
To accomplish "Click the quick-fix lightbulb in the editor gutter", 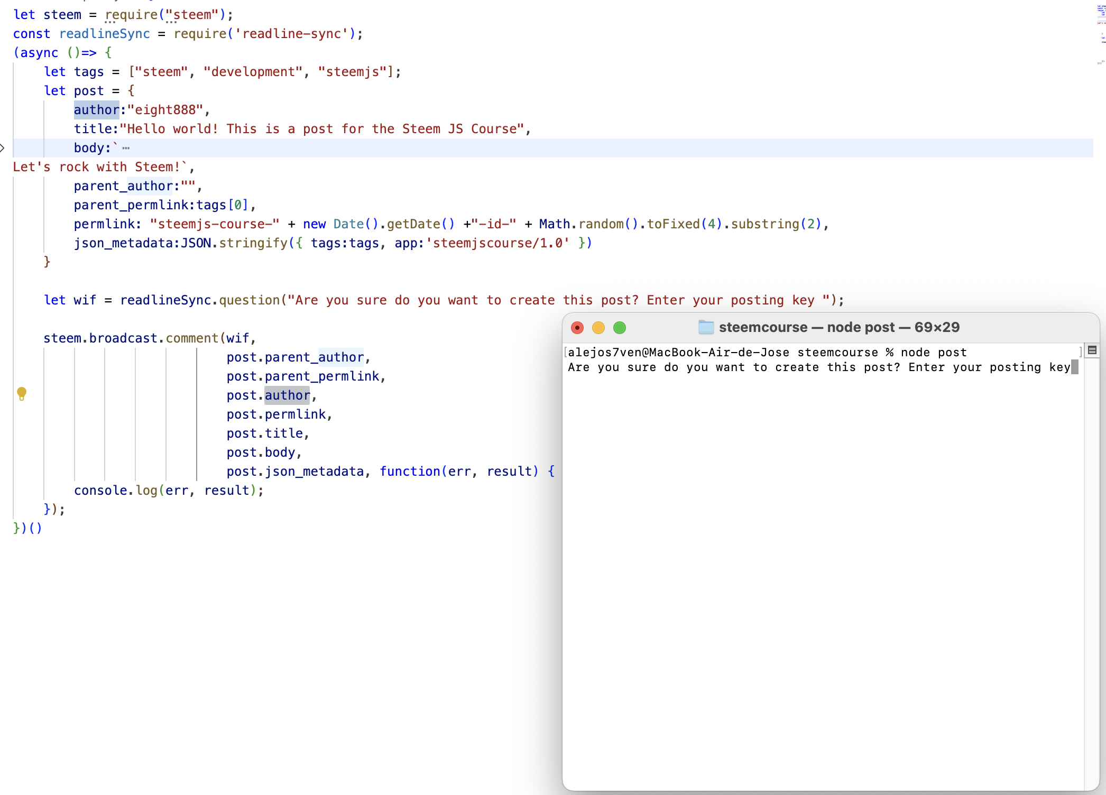I will click(x=22, y=393).
